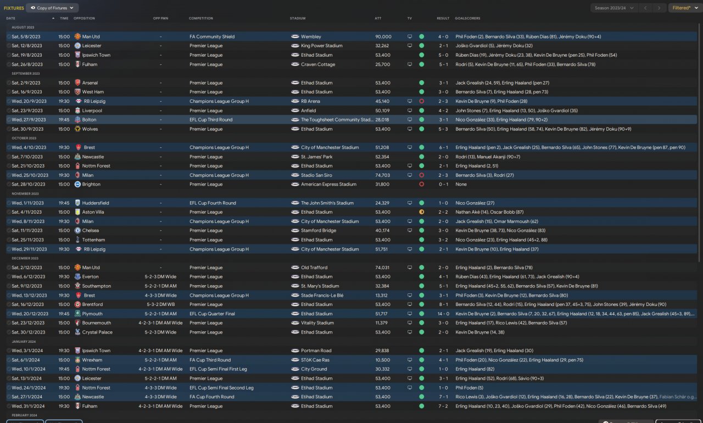
Task: Select the 5-3-2 DM WB formation cell
Action: tap(160, 304)
